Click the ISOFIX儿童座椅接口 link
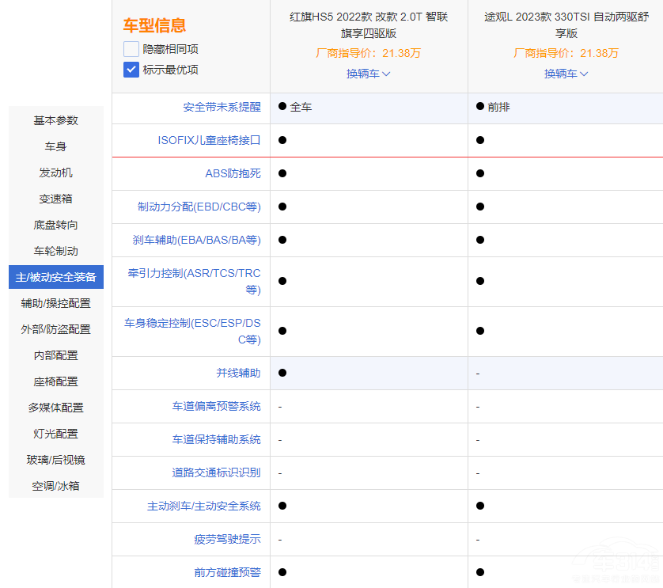663x588 pixels. click(209, 140)
